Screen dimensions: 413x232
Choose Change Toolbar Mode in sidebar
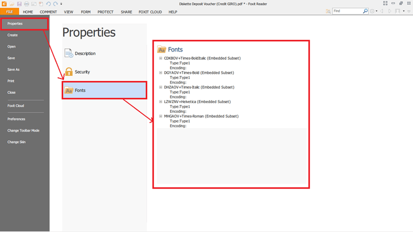coord(24,130)
